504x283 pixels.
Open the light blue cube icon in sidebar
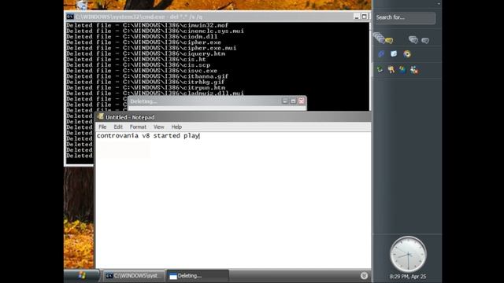(x=394, y=53)
